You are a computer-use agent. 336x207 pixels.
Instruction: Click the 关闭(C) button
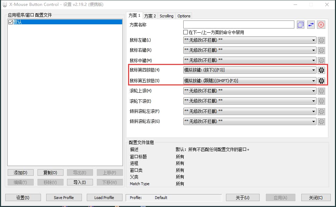pyautogui.click(x=316, y=198)
